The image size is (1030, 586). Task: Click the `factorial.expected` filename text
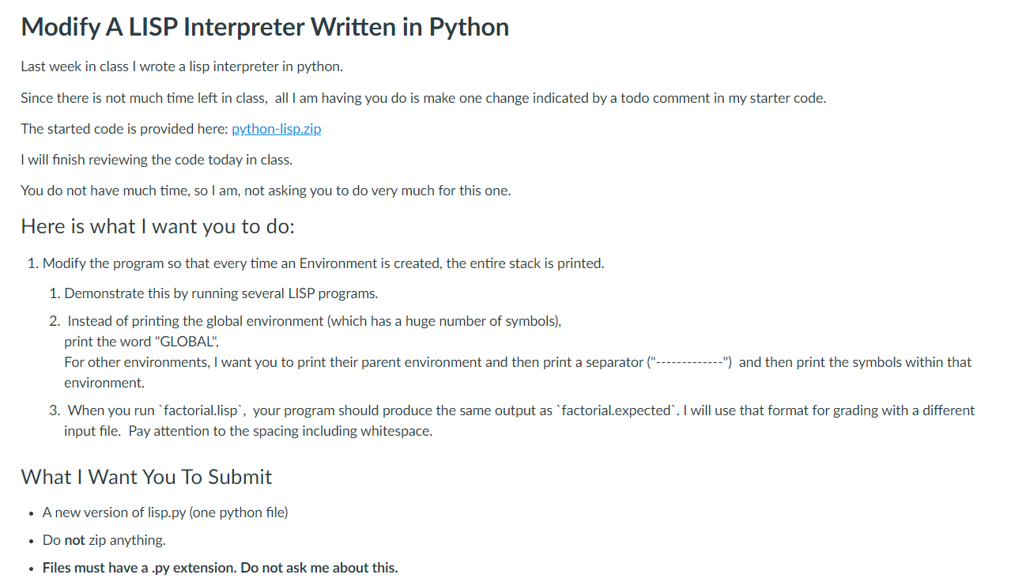pyautogui.click(x=617, y=410)
